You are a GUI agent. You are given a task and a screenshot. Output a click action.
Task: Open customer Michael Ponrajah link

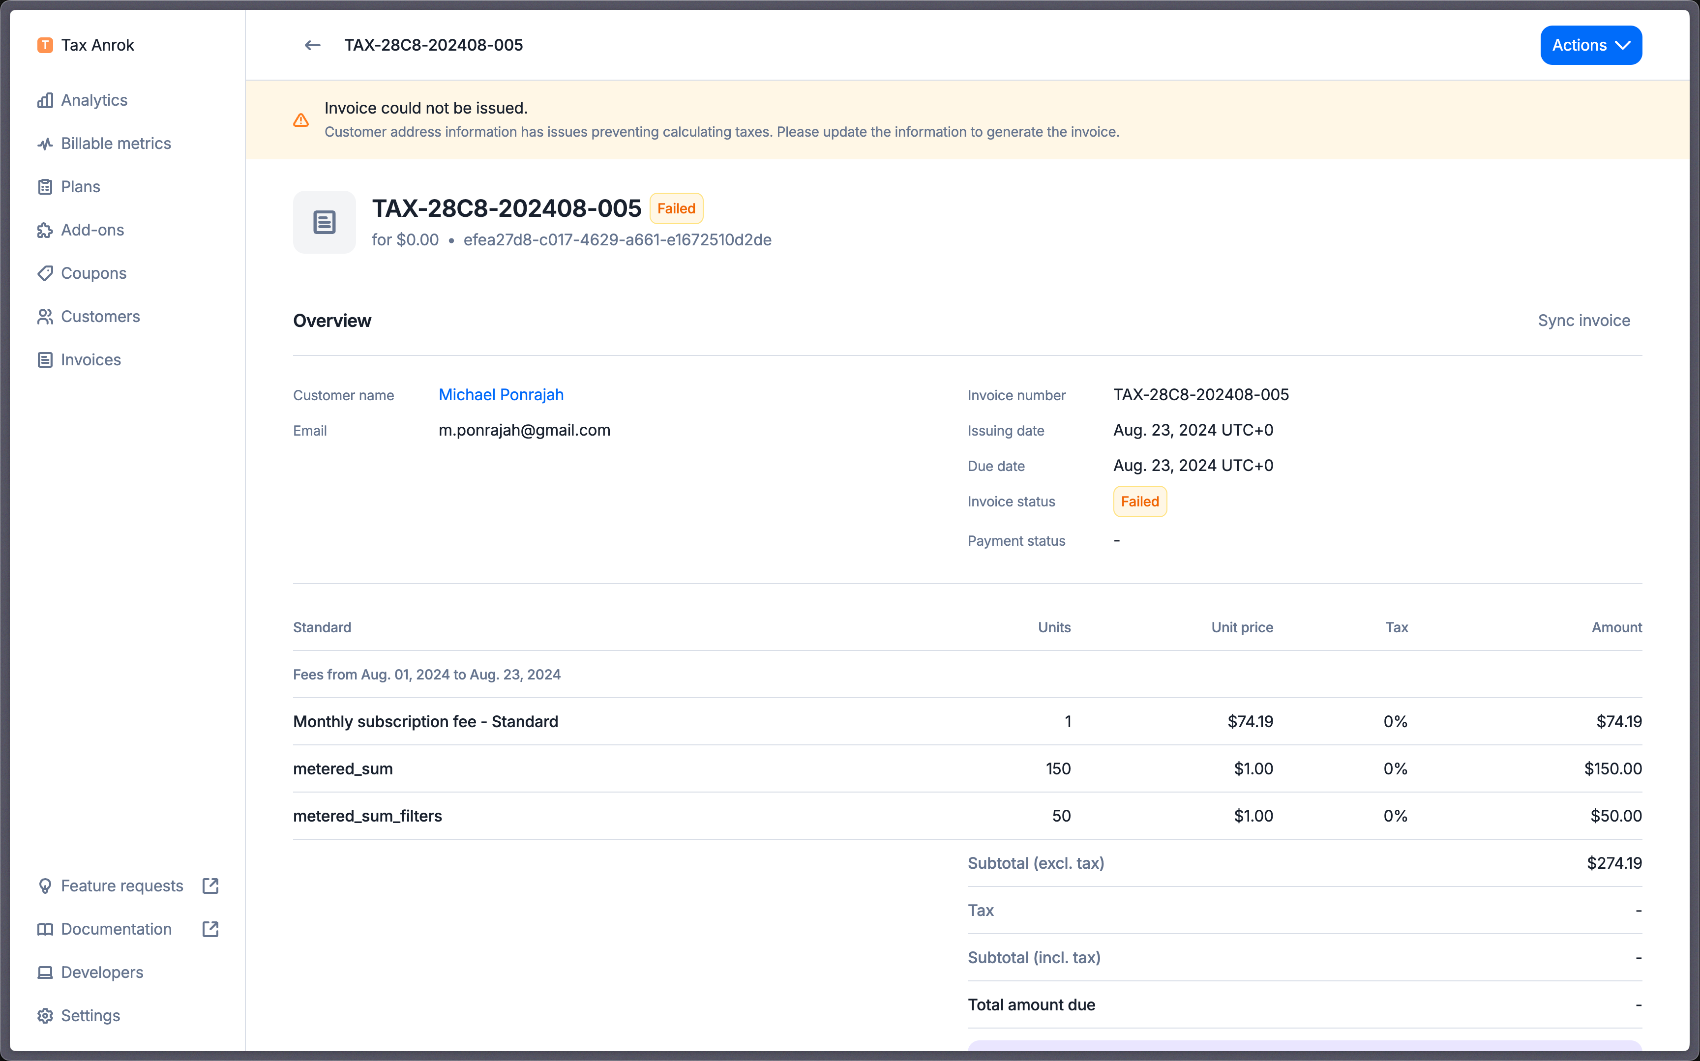click(x=501, y=395)
